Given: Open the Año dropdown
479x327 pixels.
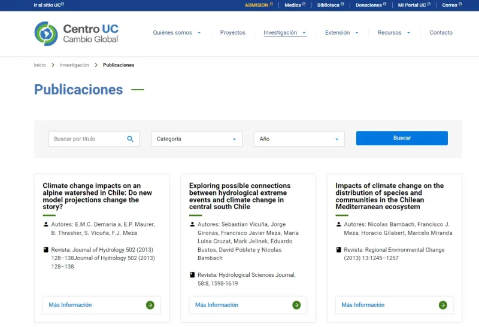Looking at the screenshot, I should [299, 139].
